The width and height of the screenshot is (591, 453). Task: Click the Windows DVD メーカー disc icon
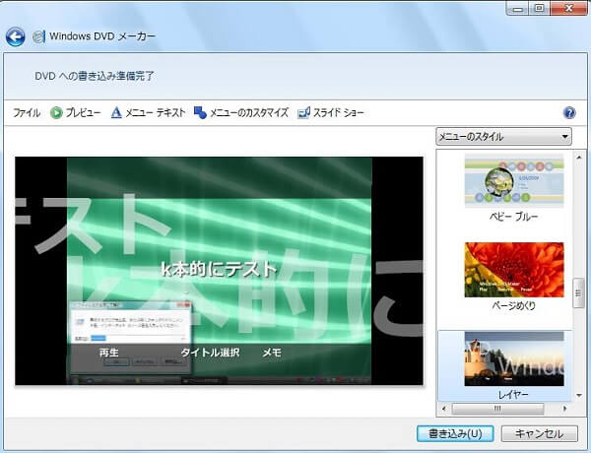click(38, 36)
